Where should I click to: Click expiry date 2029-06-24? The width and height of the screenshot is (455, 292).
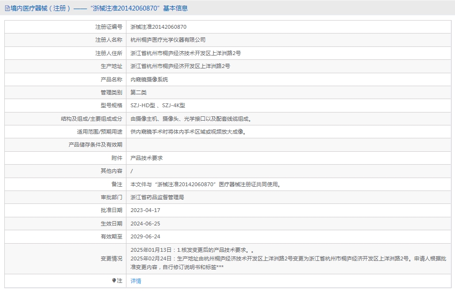click(x=146, y=236)
